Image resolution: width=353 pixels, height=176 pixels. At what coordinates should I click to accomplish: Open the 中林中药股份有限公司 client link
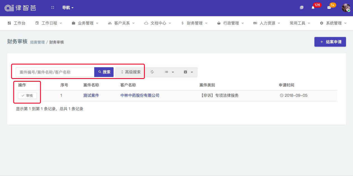tap(140, 95)
